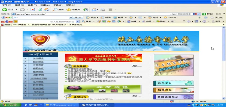Open the 学校概况 sidebar link

coord(38,58)
